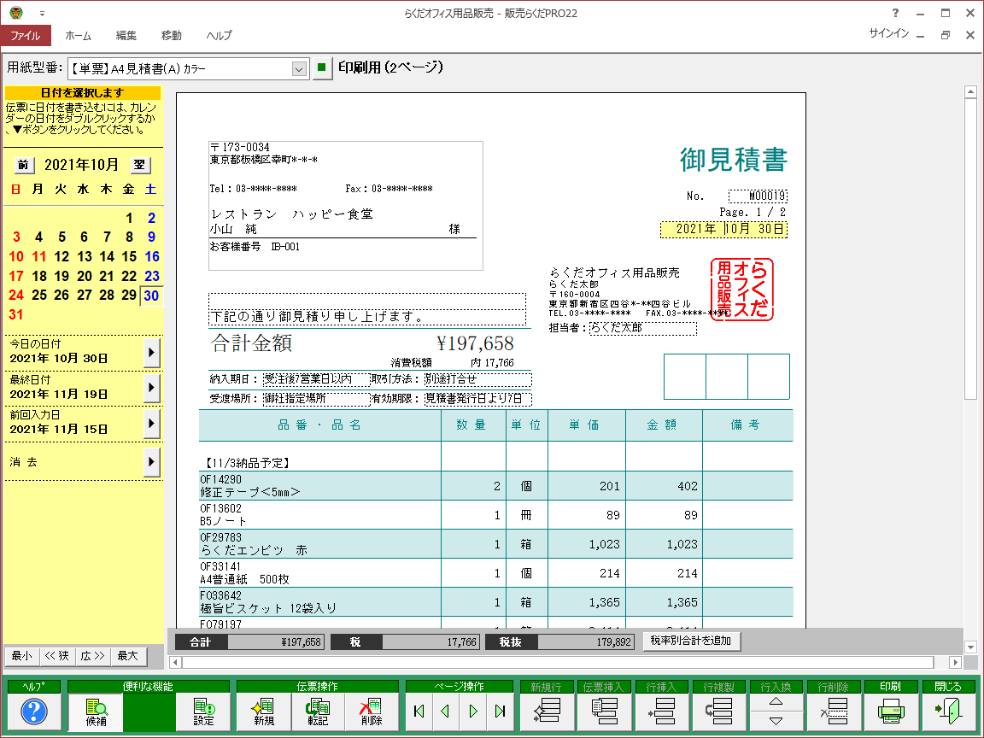Open the 編集 menu
This screenshot has height=738, width=984.
pos(126,36)
